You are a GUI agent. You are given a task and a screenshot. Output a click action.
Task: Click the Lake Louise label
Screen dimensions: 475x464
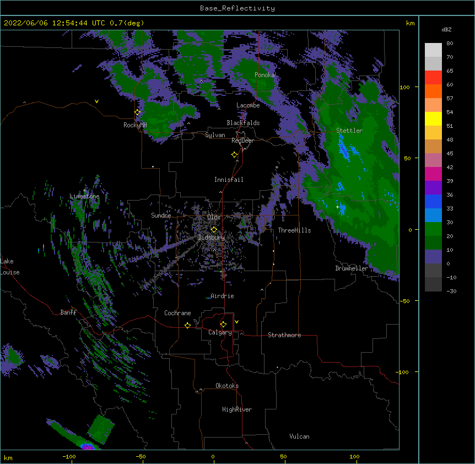click(10, 267)
